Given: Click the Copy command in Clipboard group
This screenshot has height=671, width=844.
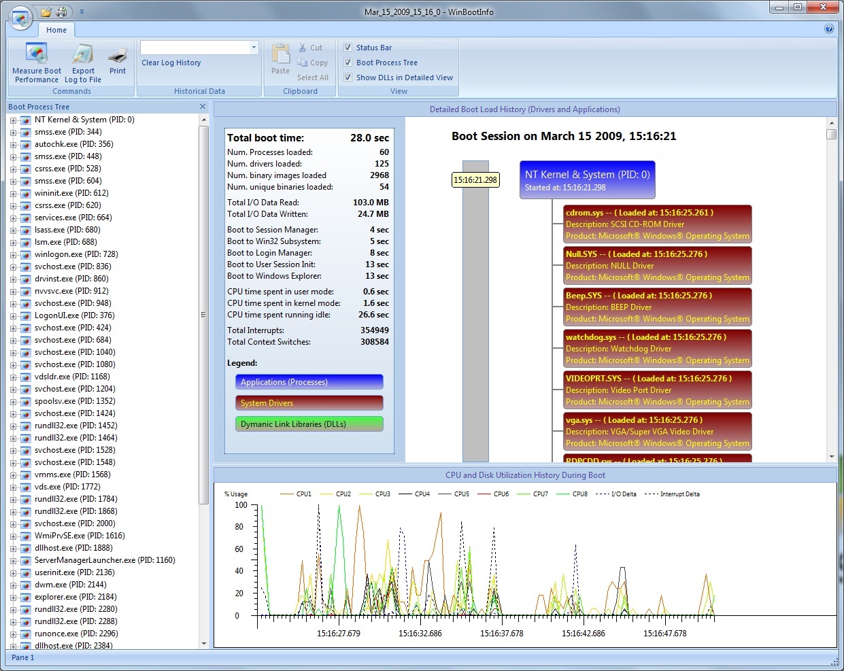Looking at the screenshot, I should (313, 63).
